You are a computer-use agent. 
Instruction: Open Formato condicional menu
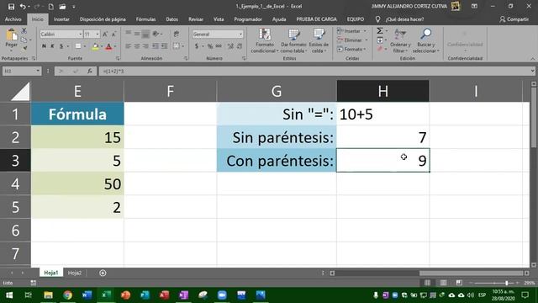click(265, 41)
